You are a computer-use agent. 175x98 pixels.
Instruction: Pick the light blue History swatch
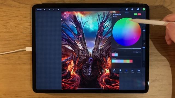pyautogui.click(x=116, y=55)
